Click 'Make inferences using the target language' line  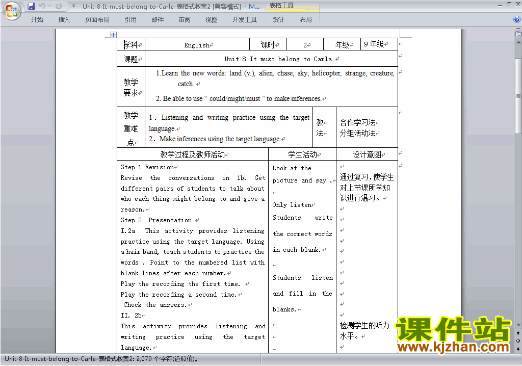point(215,139)
